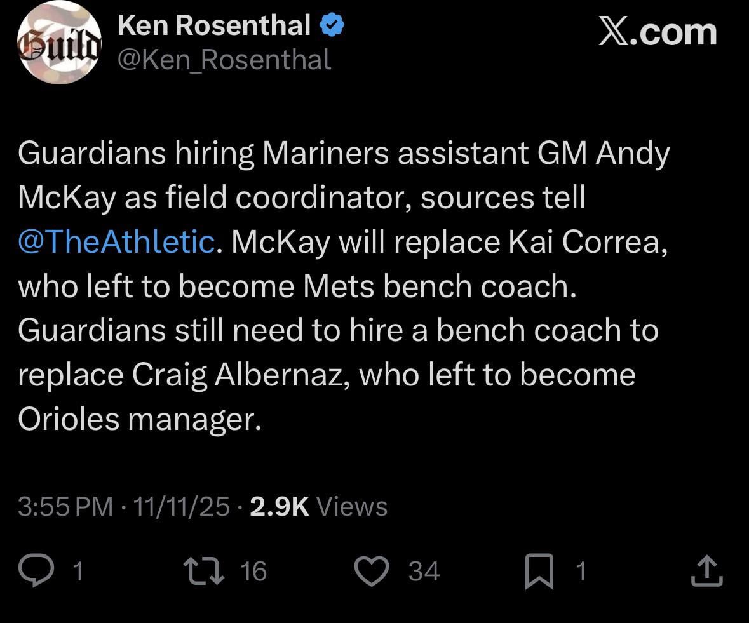Share the tweet via the upload arrow icon
This screenshot has height=623, width=749.
707,571
